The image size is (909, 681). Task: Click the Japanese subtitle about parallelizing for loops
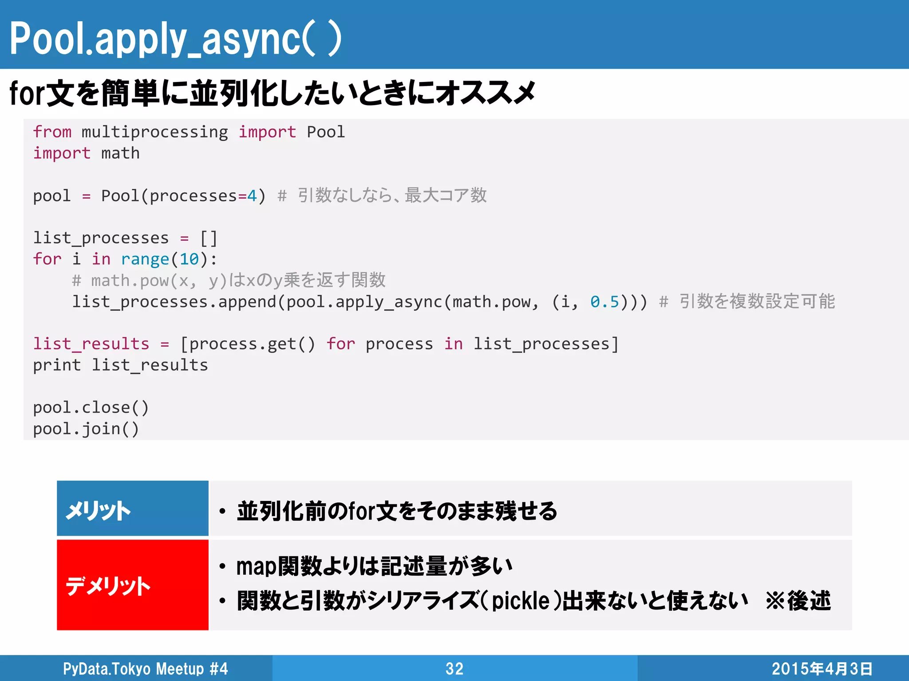coord(272,94)
